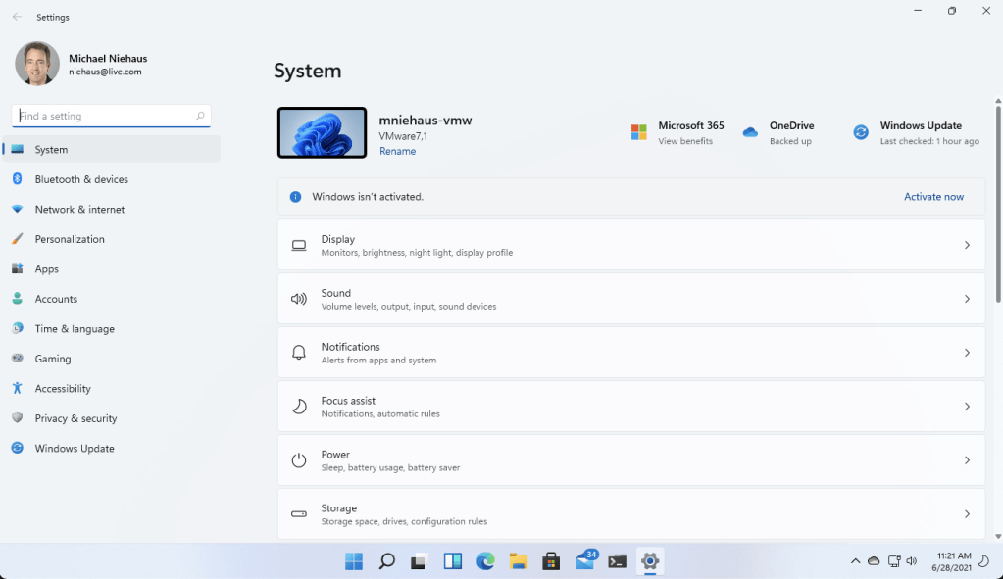Click the Network & internet wifi icon
1003x579 pixels.
coord(17,210)
